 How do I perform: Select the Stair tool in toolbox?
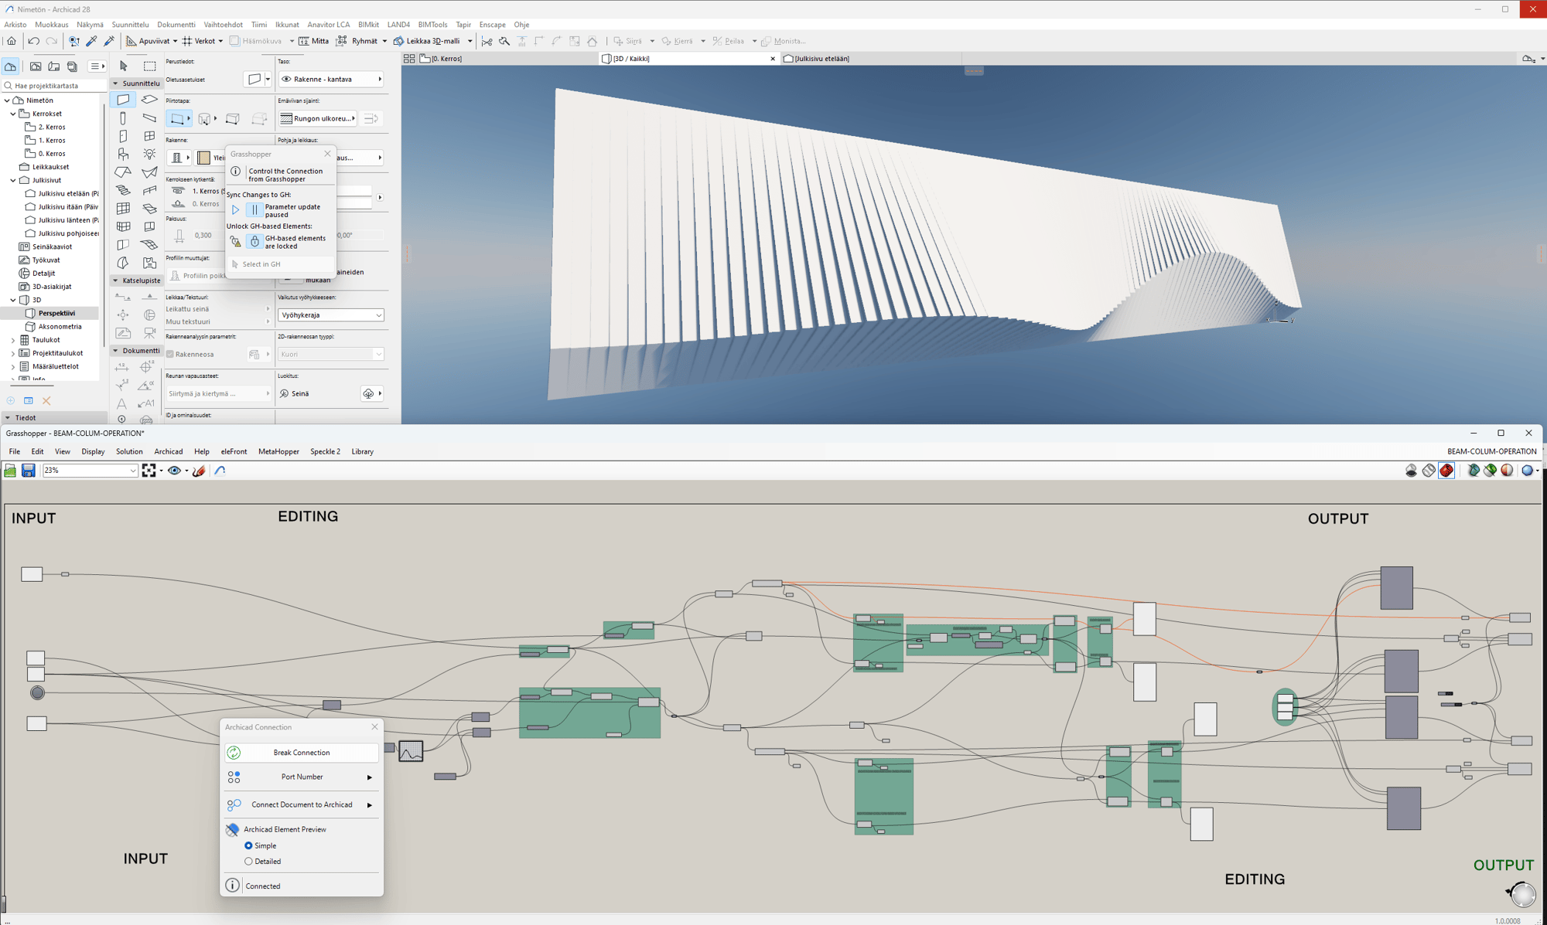click(123, 190)
